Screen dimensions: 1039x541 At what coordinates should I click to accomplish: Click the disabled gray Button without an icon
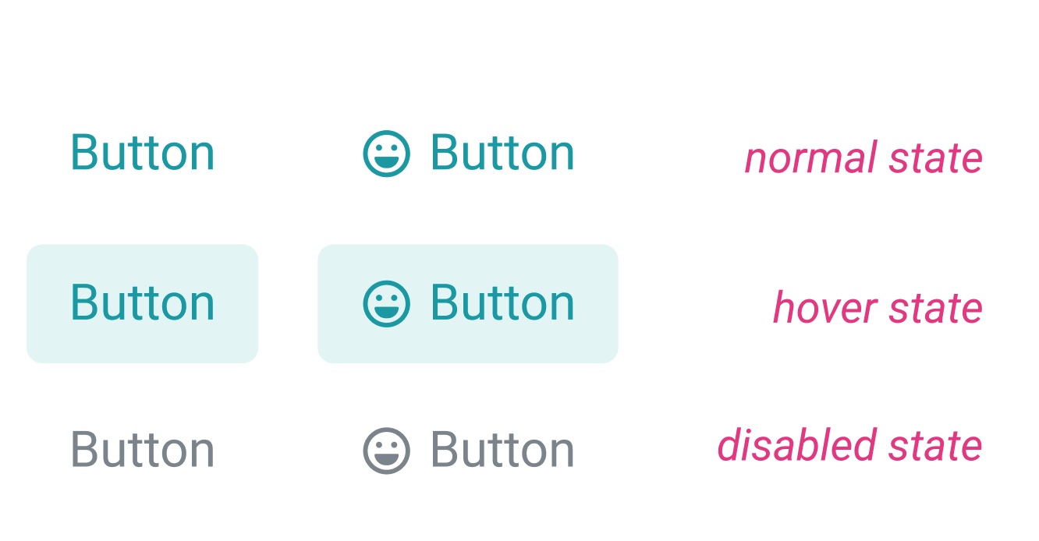(x=142, y=448)
